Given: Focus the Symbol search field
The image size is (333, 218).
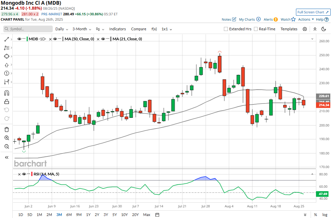Looking at the screenshot, I should (28, 29).
